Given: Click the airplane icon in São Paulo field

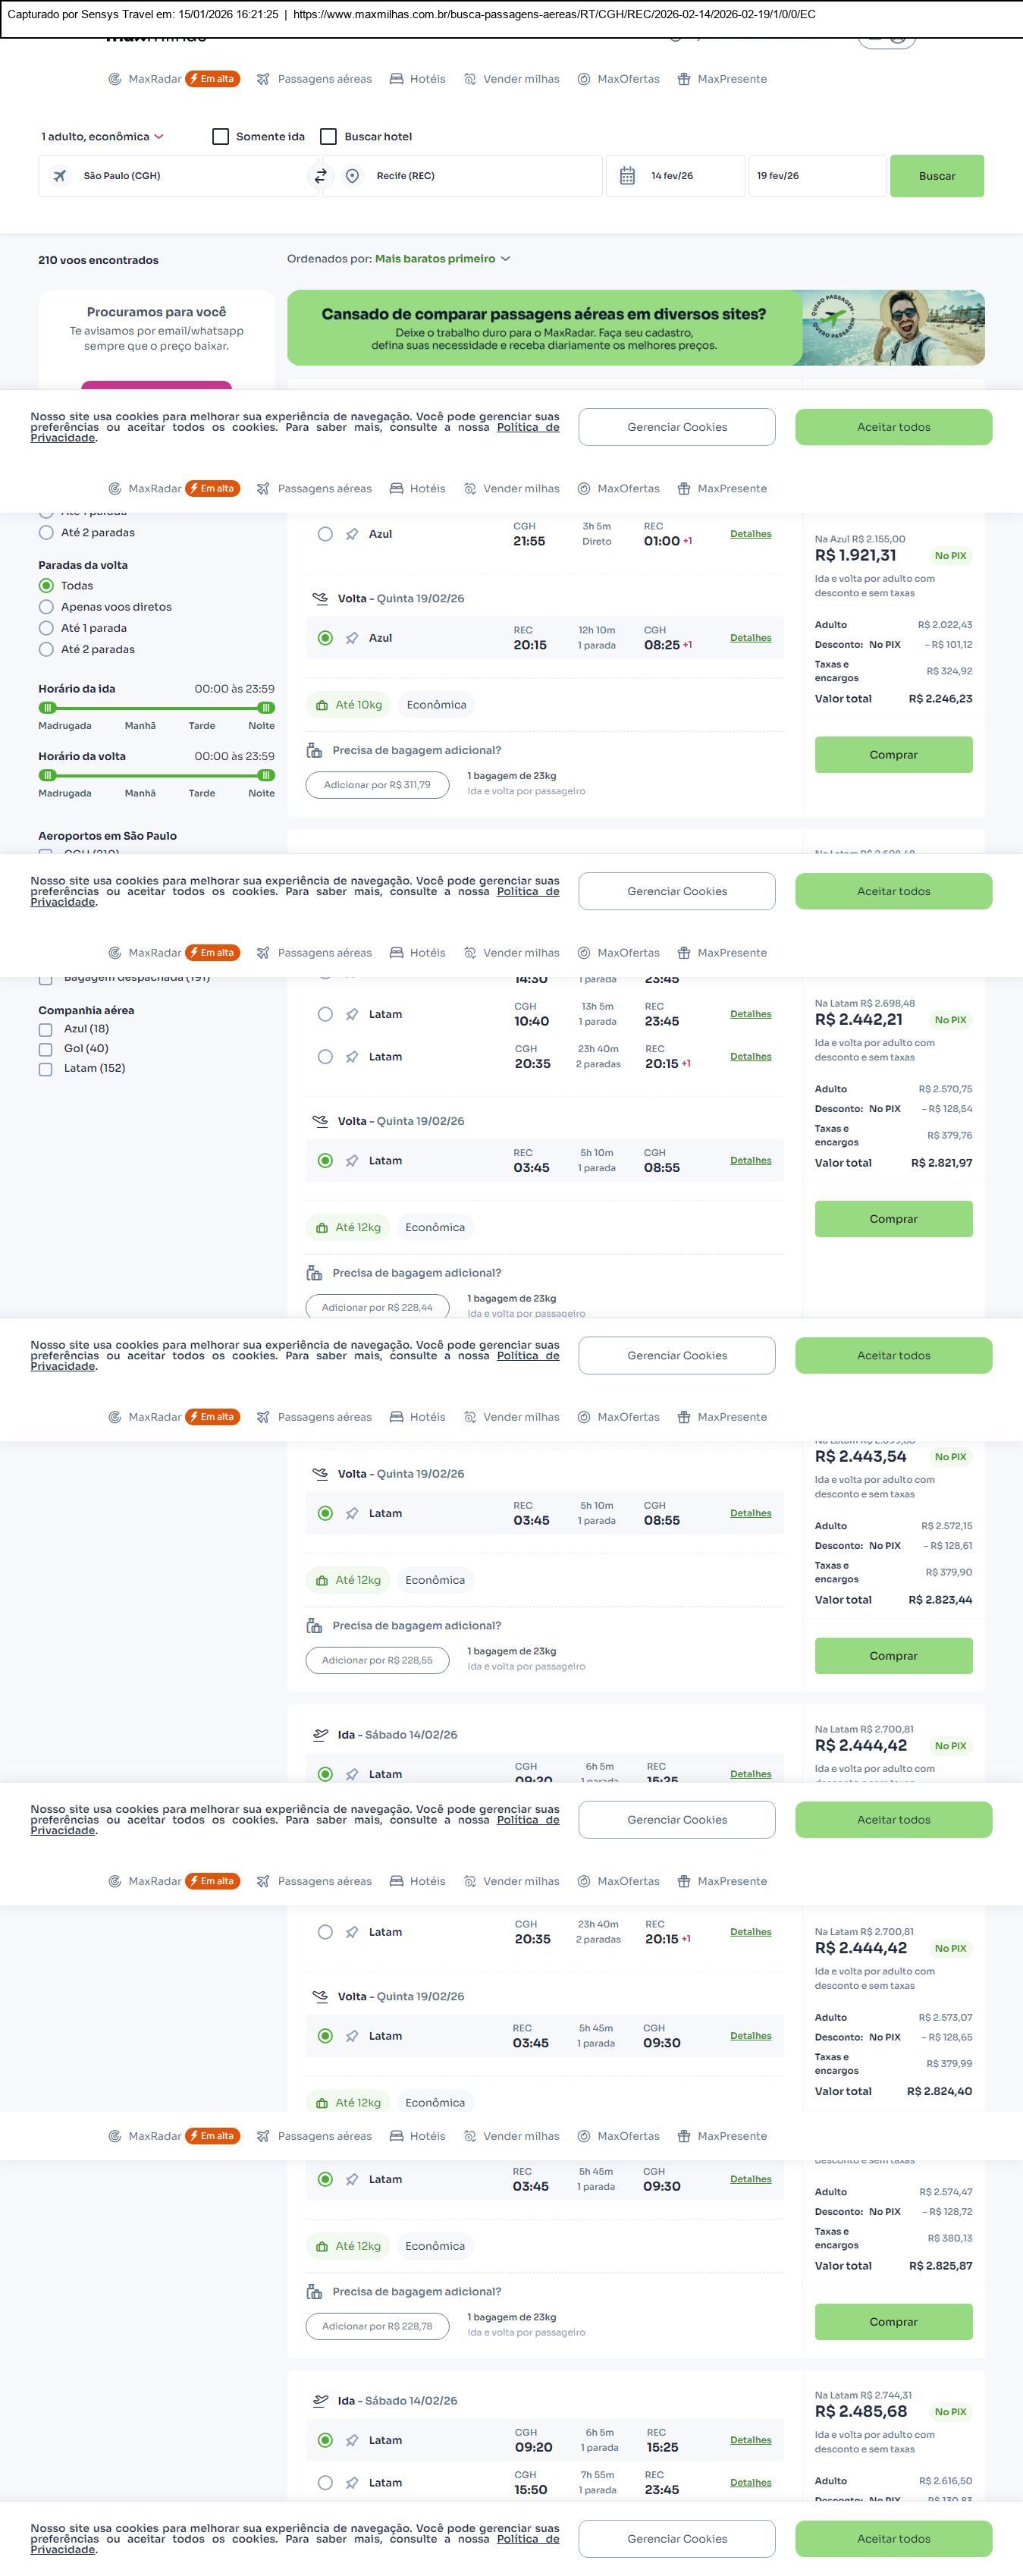Looking at the screenshot, I should (60, 176).
